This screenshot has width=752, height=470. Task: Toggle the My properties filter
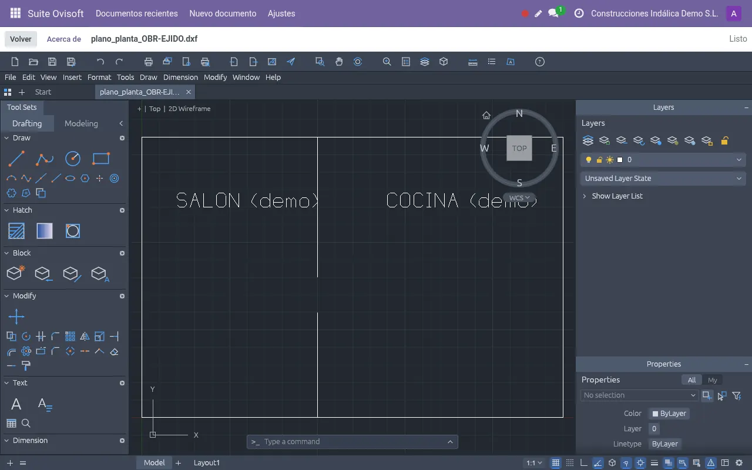click(713, 380)
